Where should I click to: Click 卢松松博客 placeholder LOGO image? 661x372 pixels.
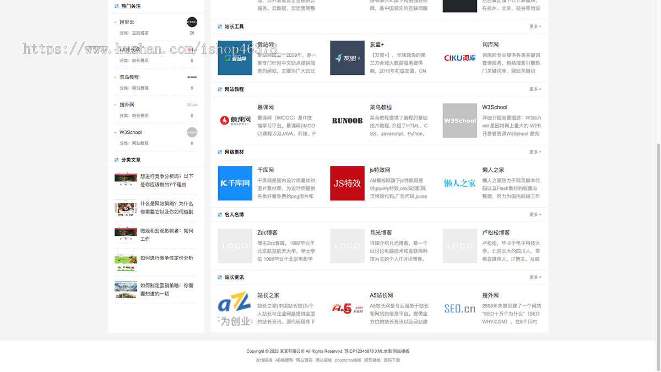[x=460, y=246]
